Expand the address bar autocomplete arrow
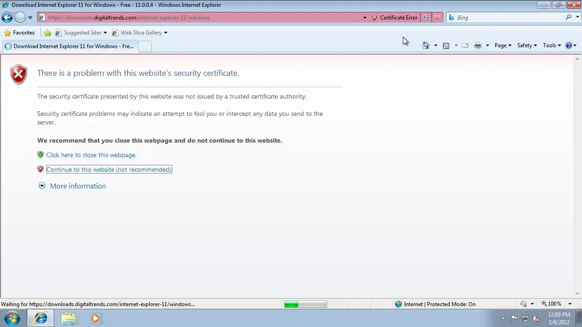 (x=365, y=18)
